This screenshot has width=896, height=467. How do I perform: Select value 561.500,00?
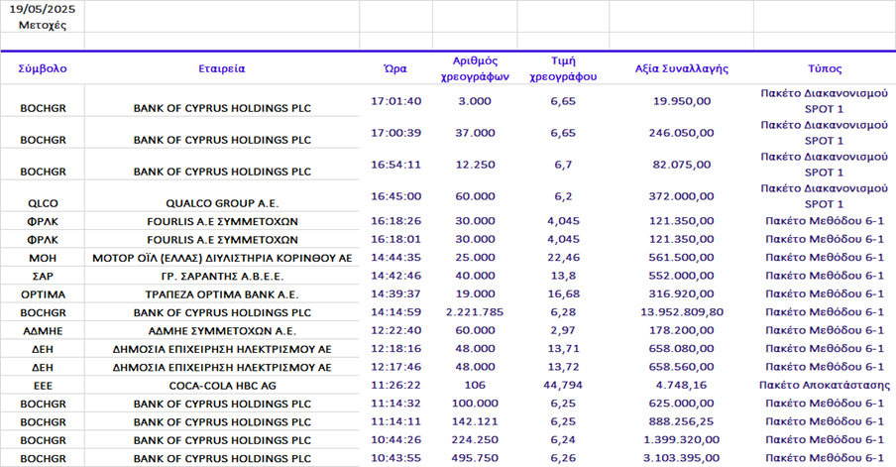click(682, 257)
